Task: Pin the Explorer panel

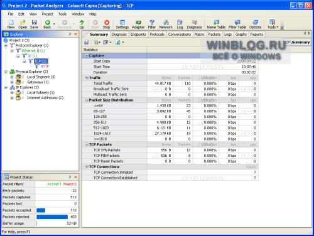Action: [70, 34]
